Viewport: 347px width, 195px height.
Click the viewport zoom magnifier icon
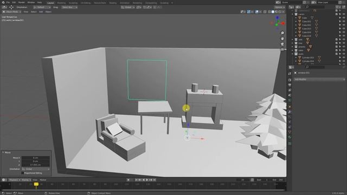pyautogui.click(x=282, y=33)
